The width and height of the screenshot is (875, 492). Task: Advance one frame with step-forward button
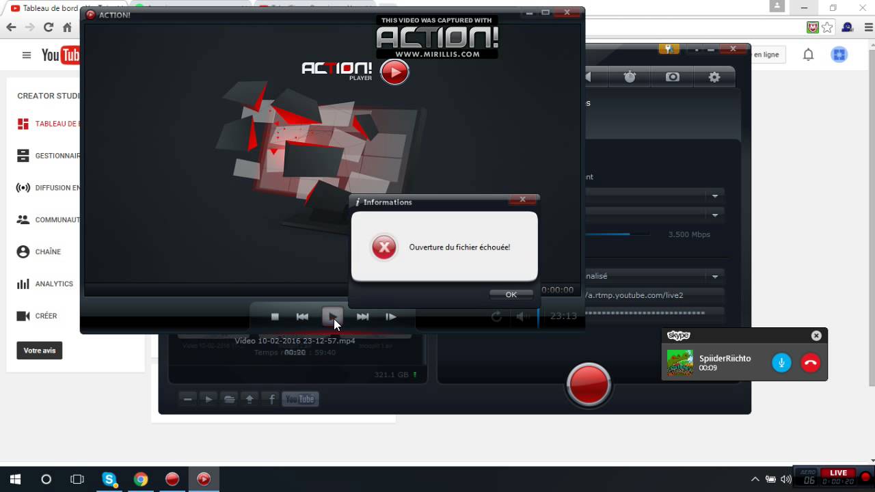[x=390, y=316]
